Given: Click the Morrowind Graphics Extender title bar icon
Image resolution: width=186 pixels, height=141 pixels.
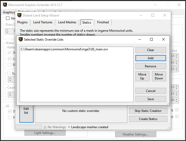Looking at the screenshot, I should (5, 5).
